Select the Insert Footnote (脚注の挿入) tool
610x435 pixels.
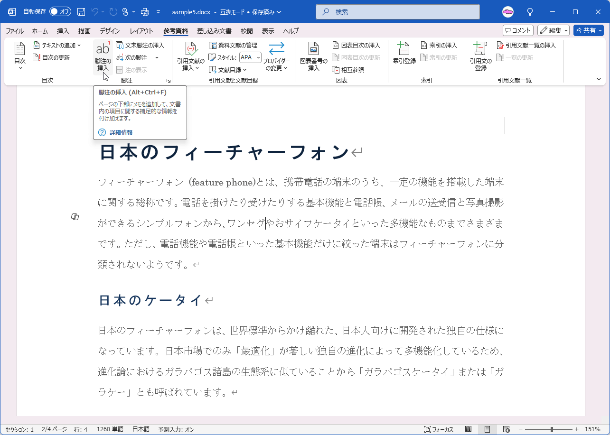tap(104, 56)
